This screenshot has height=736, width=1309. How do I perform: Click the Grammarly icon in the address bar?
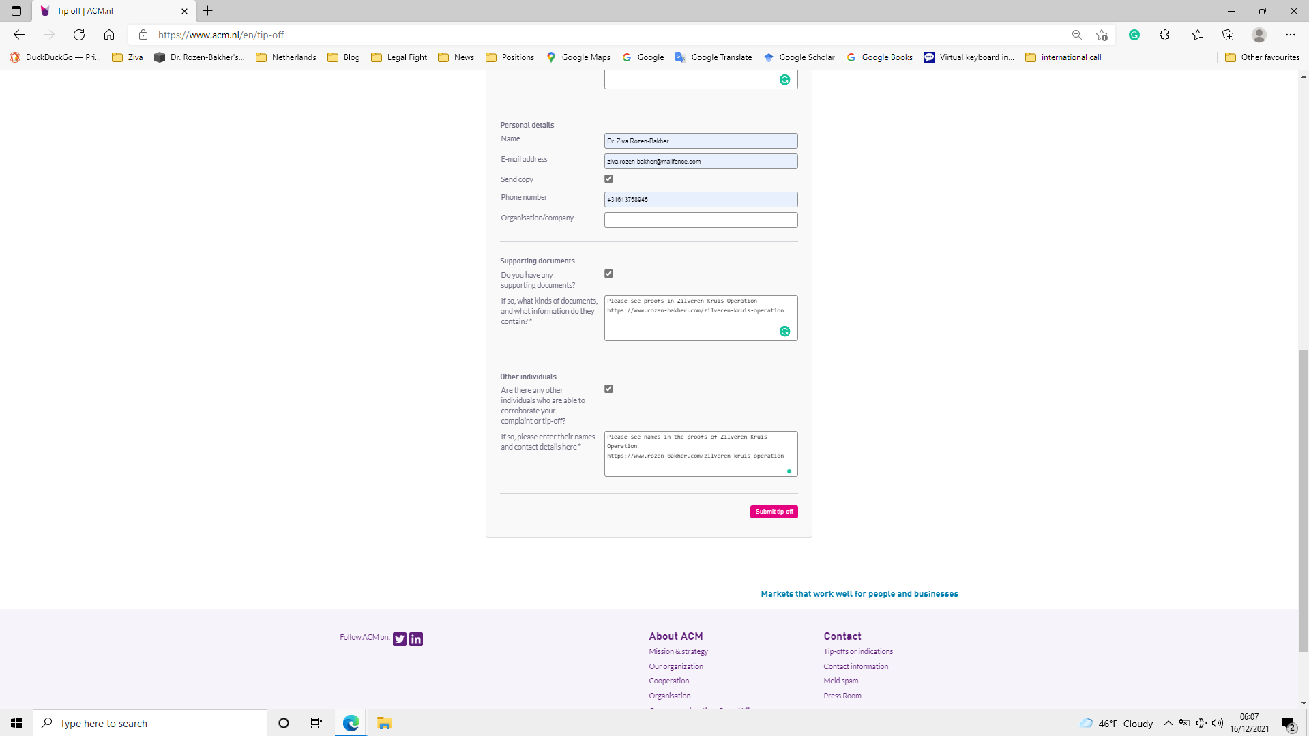(1134, 34)
